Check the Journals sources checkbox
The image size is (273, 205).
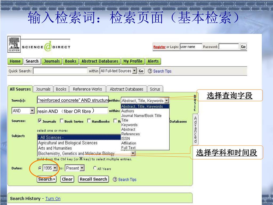pos(40,121)
